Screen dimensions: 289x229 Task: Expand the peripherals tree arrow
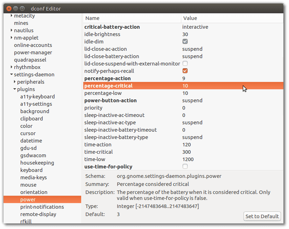(15, 82)
